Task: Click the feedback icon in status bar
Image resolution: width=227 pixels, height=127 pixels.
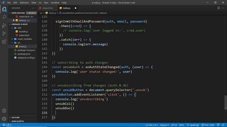Action: pyautogui.click(x=218, y=125)
